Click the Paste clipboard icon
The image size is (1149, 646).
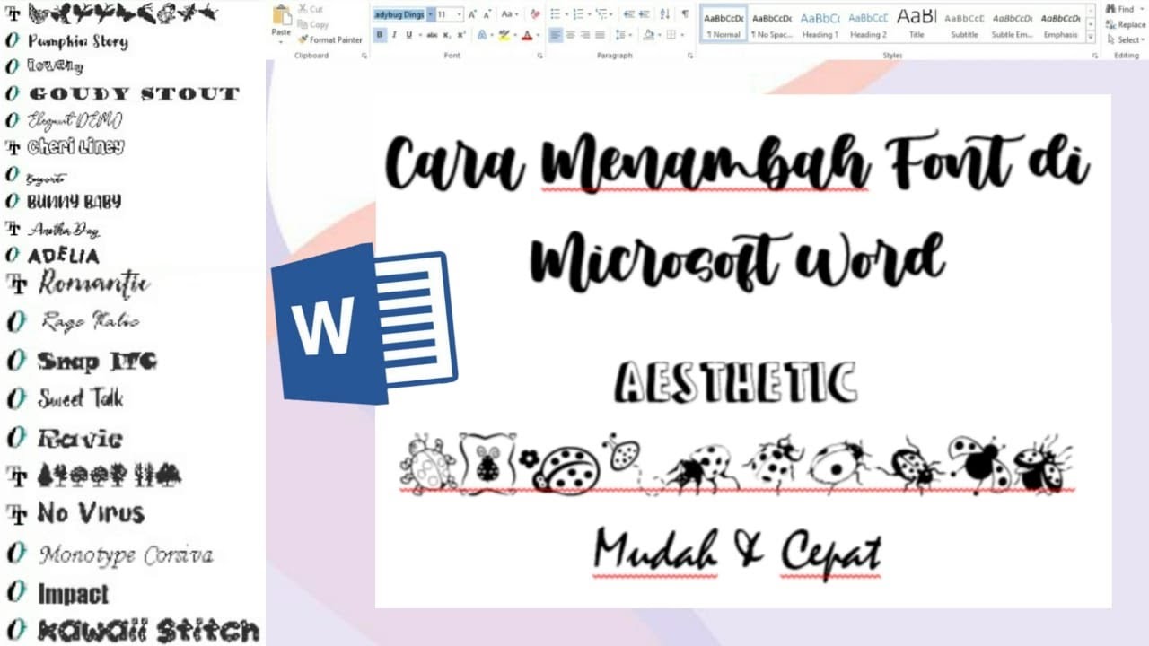pyautogui.click(x=282, y=15)
